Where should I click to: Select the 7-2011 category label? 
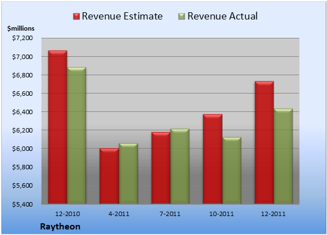coord(170,214)
